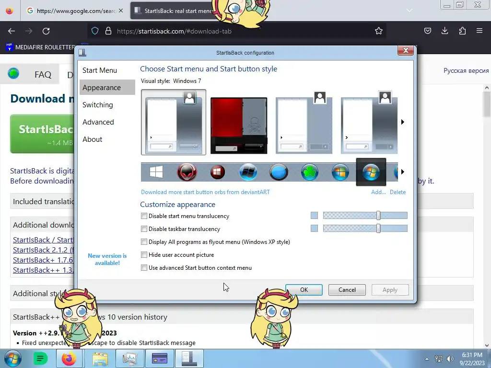Show more start menu styles with right arrow
Viewport: 491px width, 368px height.
(x=403, y=122)
